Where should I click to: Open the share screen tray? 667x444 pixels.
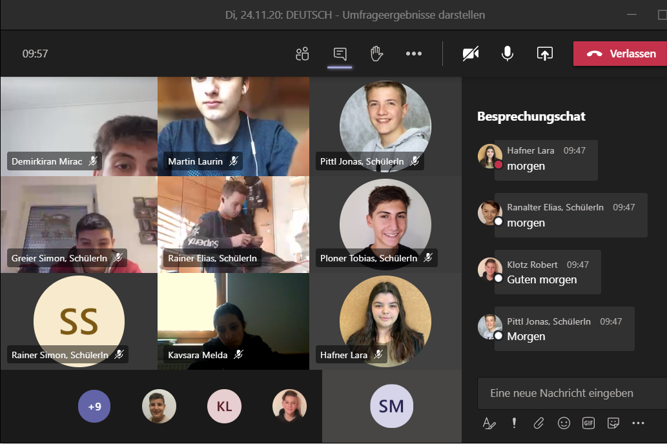click(x=545, y=54)
